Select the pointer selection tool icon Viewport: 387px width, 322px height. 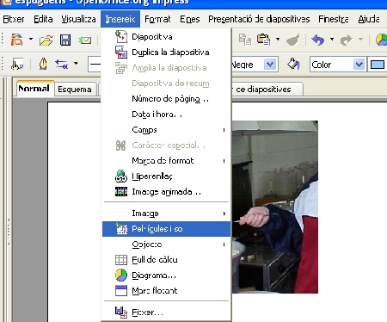point(17,65)
